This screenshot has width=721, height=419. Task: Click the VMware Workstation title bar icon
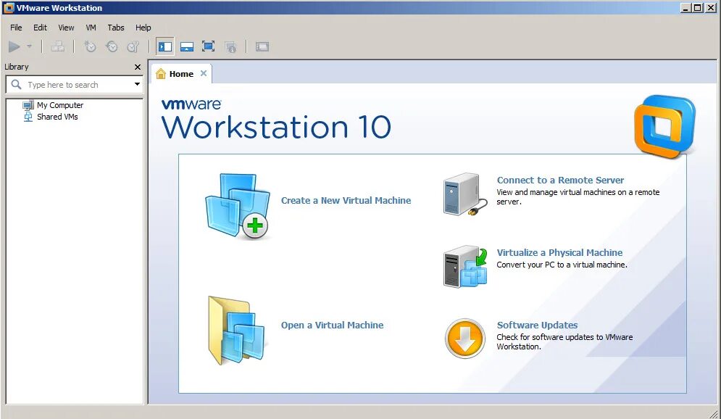pos(8,8)
